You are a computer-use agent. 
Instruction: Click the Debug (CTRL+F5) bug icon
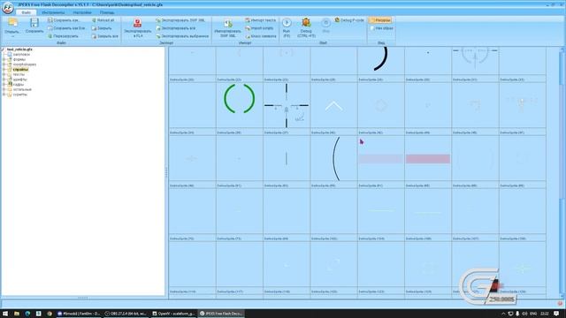306,23
